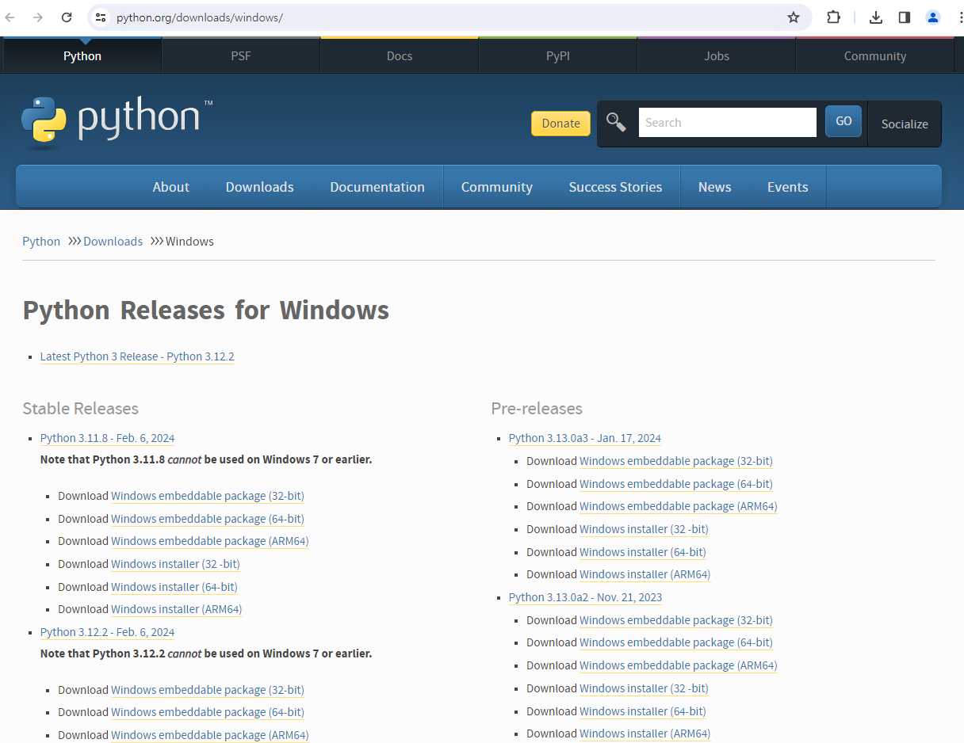Open the Events navigation menu
The width and height of the screenshot is (964, 743).
point(788,187)
